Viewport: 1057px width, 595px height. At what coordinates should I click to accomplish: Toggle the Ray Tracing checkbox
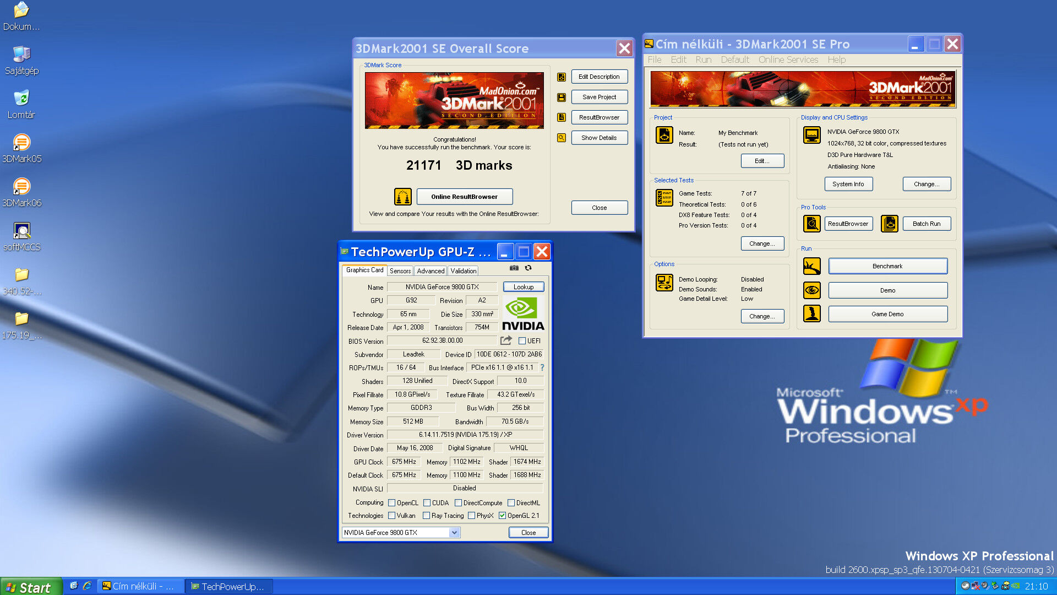[427, 516]
